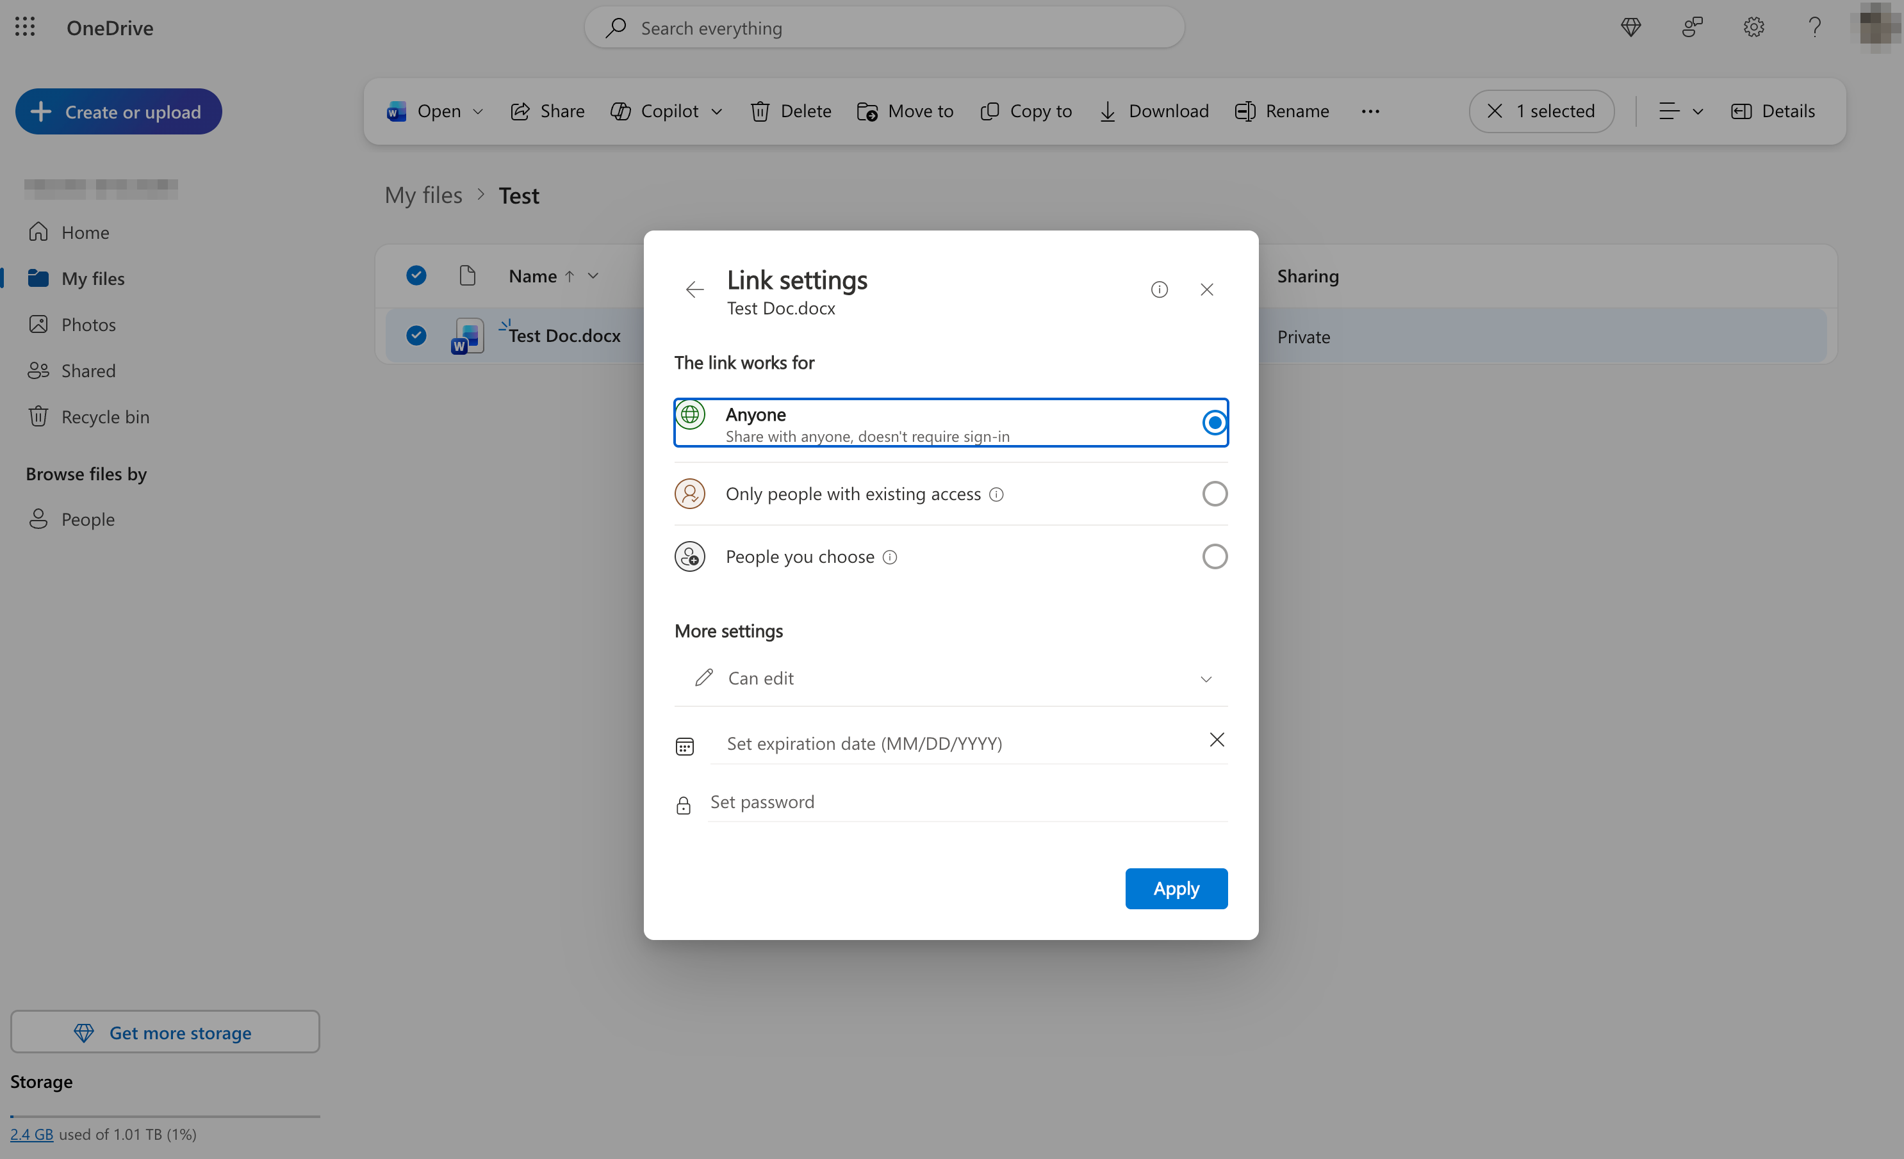Click the magnifier search icon
The image size is (1904, 1159).
click(616, 28)
